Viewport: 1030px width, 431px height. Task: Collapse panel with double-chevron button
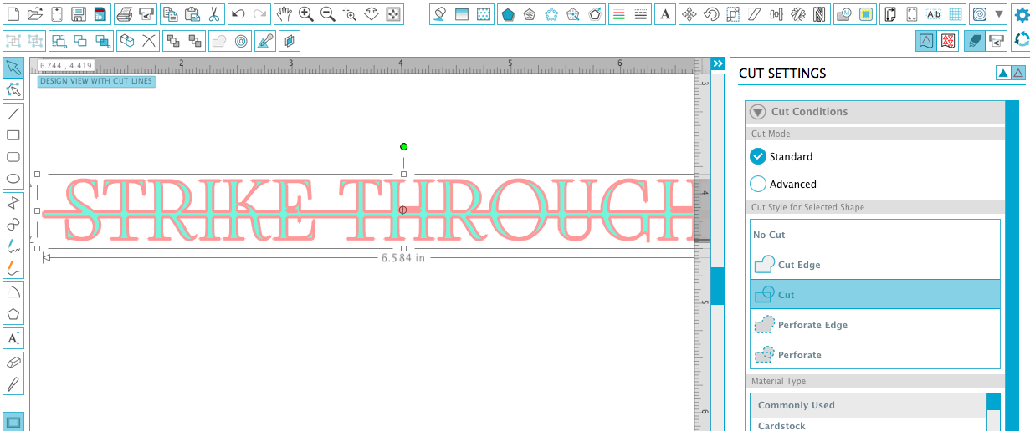point(717,63)
